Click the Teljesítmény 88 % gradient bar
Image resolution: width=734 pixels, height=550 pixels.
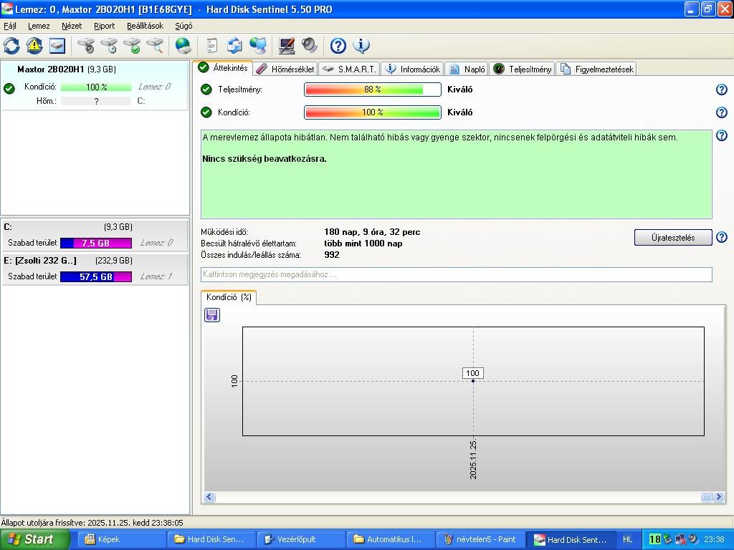click(x=373, y=90)
